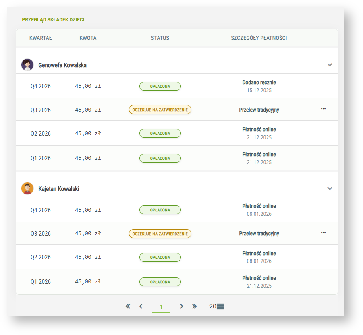This screenshot has height=335, width=363.
Task: Collapse Kajetan Kowalski's section with chevron
Action: pyautogui.click(x=330, y=188)
